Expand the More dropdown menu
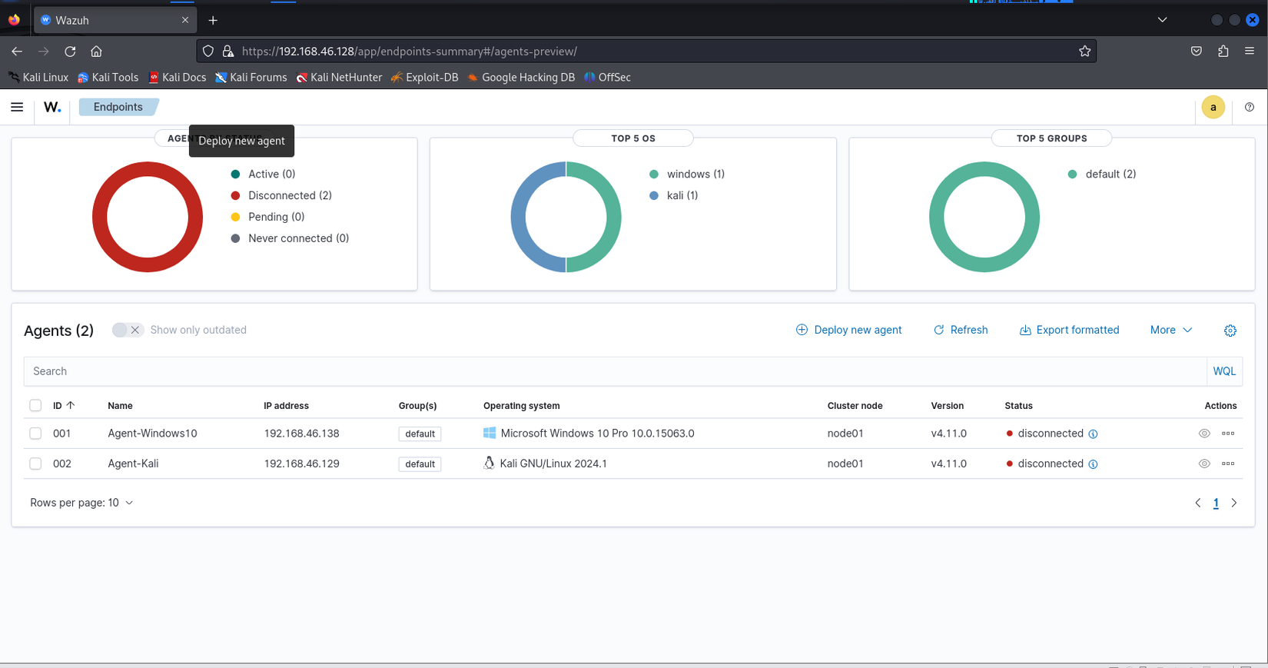1268x668 pixels. 1170,330
